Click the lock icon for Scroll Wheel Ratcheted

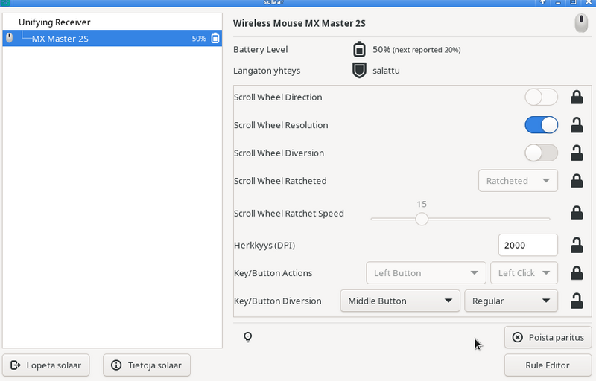tap(577, 181)
